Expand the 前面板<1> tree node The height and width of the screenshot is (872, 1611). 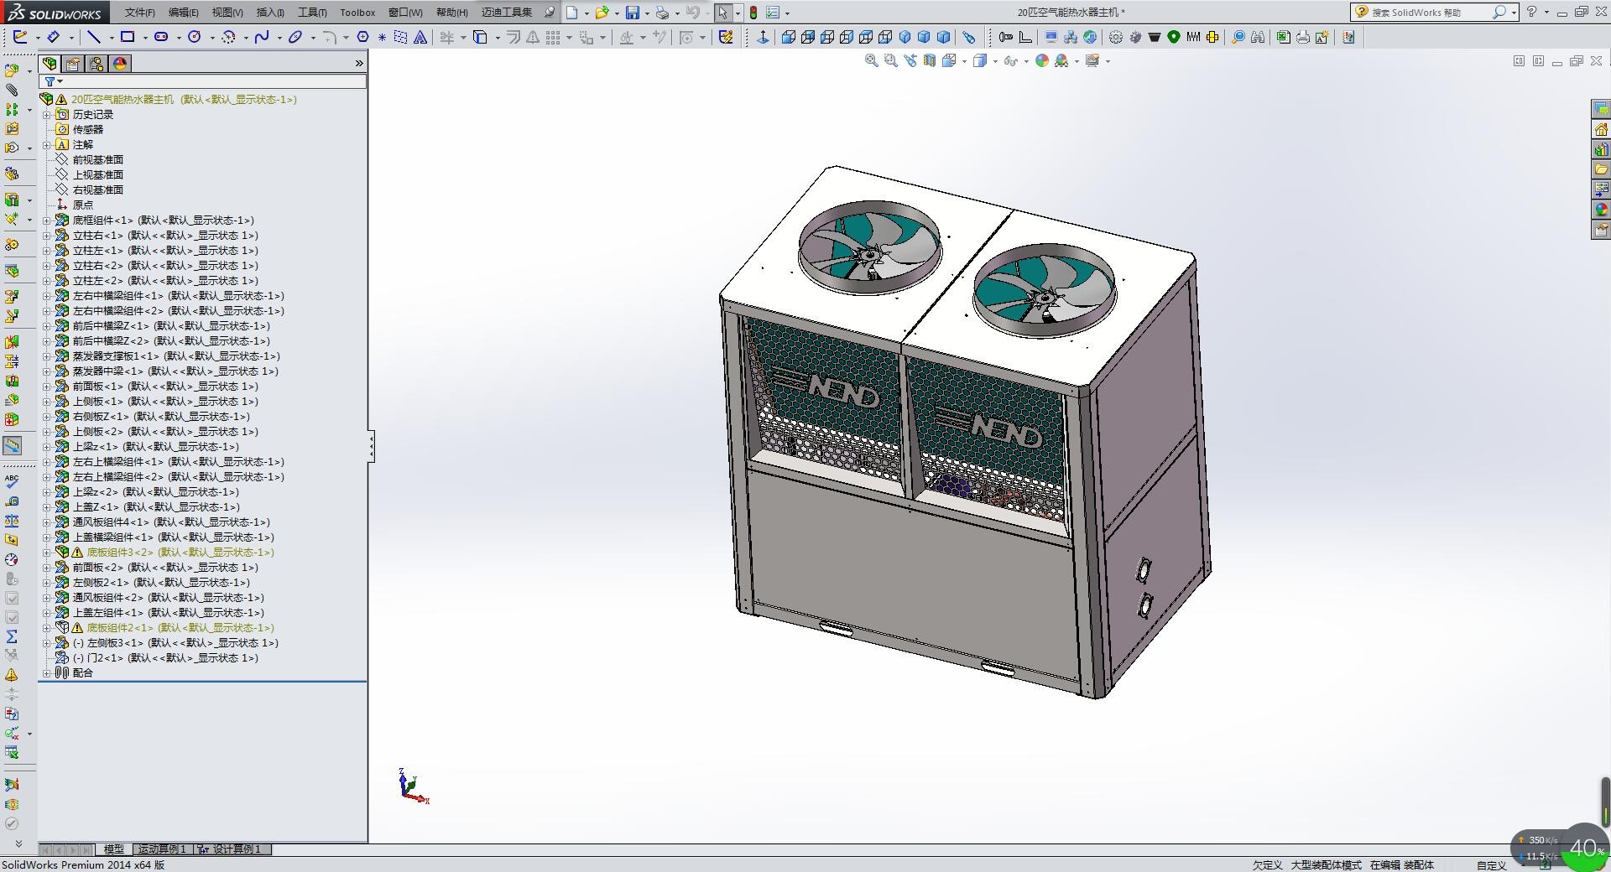coord(47,387)
